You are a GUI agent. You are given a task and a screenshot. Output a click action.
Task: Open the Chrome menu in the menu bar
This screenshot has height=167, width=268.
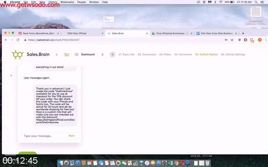click(15, 2)
